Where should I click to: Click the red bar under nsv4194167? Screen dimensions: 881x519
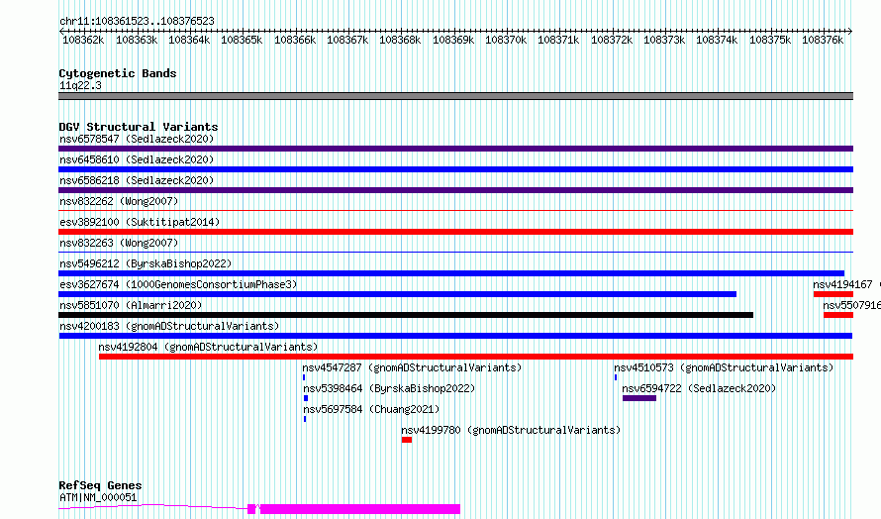[x=833, y=294]
